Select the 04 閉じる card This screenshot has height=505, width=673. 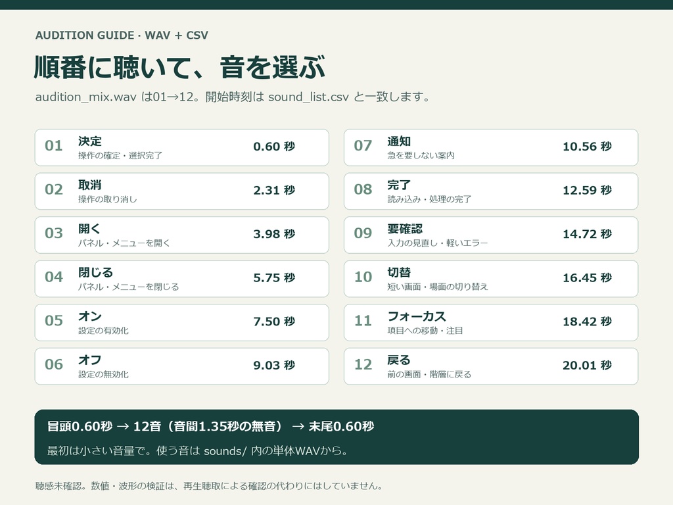coord(181,279)
